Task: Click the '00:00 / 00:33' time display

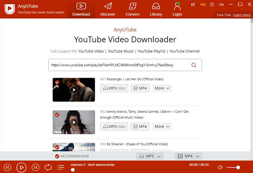Action: 199,165
